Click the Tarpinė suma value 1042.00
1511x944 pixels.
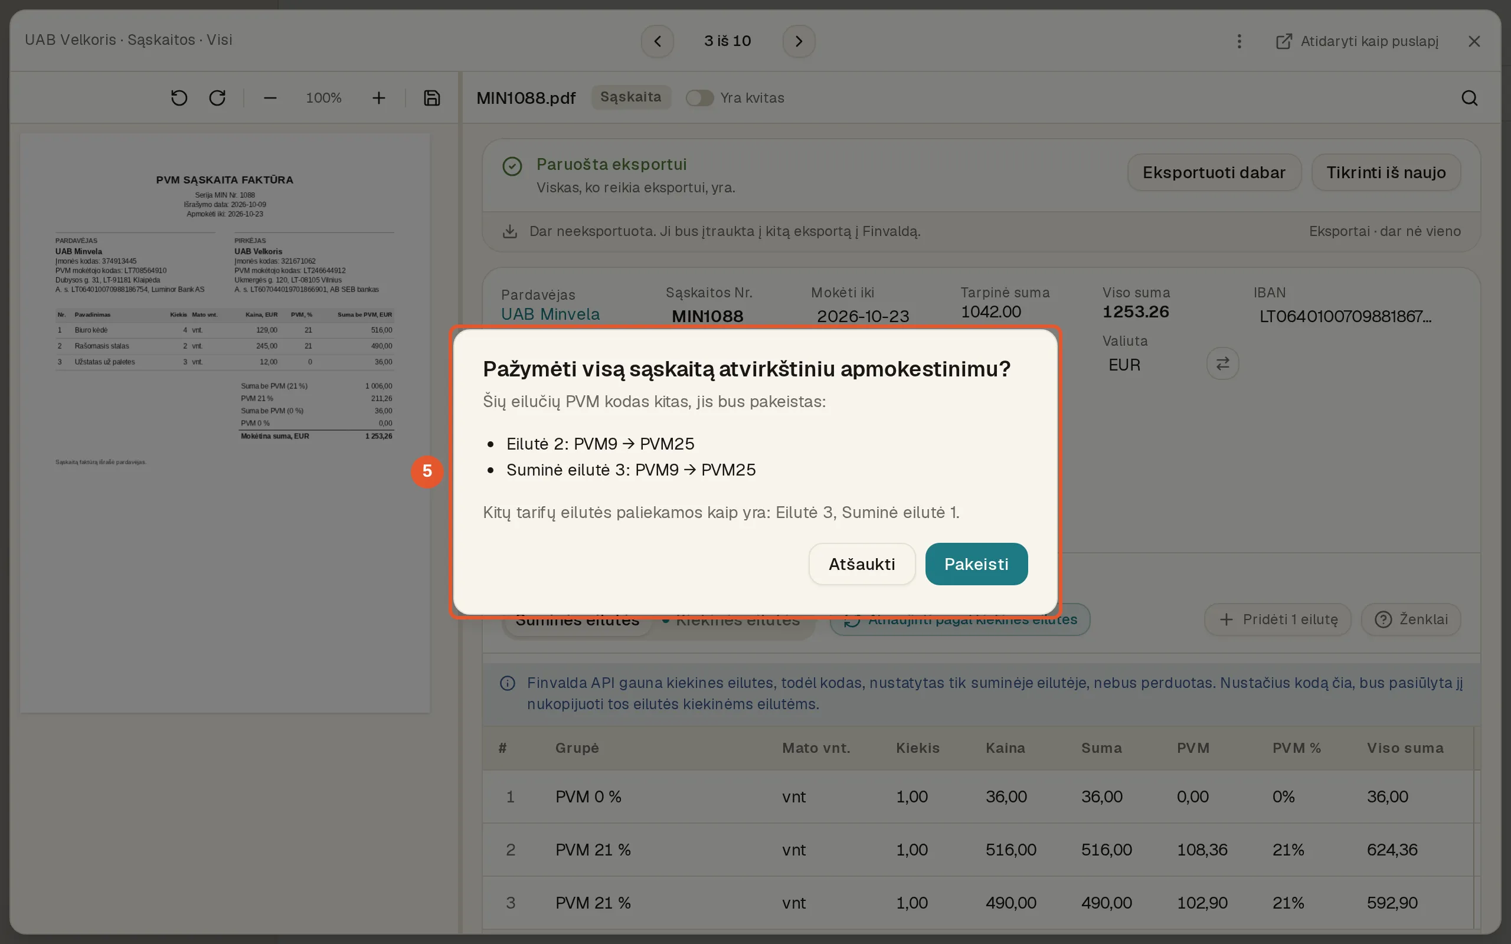click(x=991, y=312)
